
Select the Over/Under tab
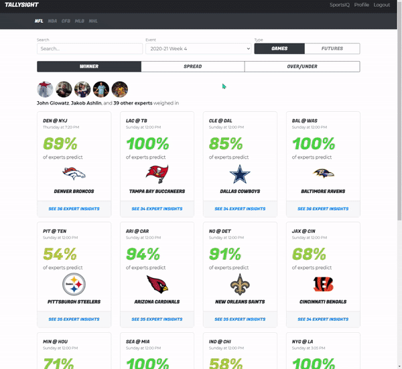pos(302,66)
